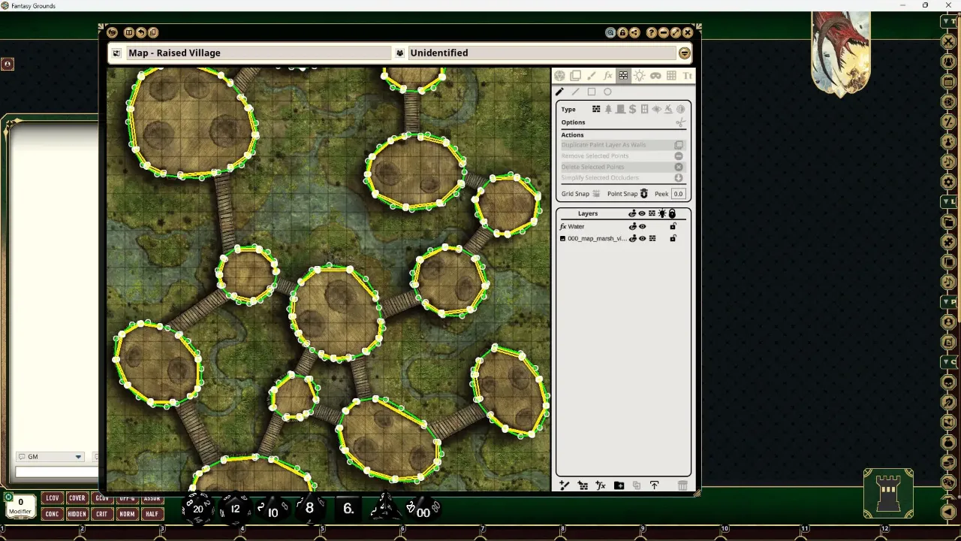
Task: Open the token layer tab
Action: pyautogui.click(x=559, y=76)
